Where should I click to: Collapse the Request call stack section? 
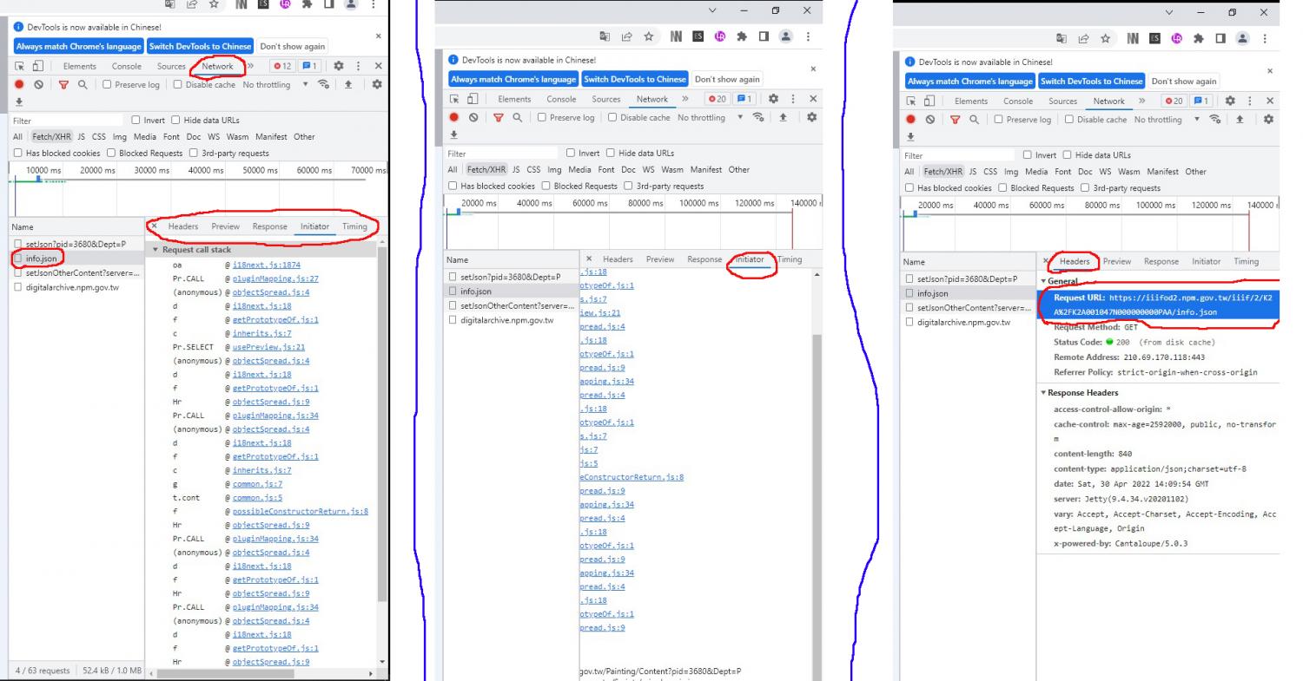pos(155,249)
